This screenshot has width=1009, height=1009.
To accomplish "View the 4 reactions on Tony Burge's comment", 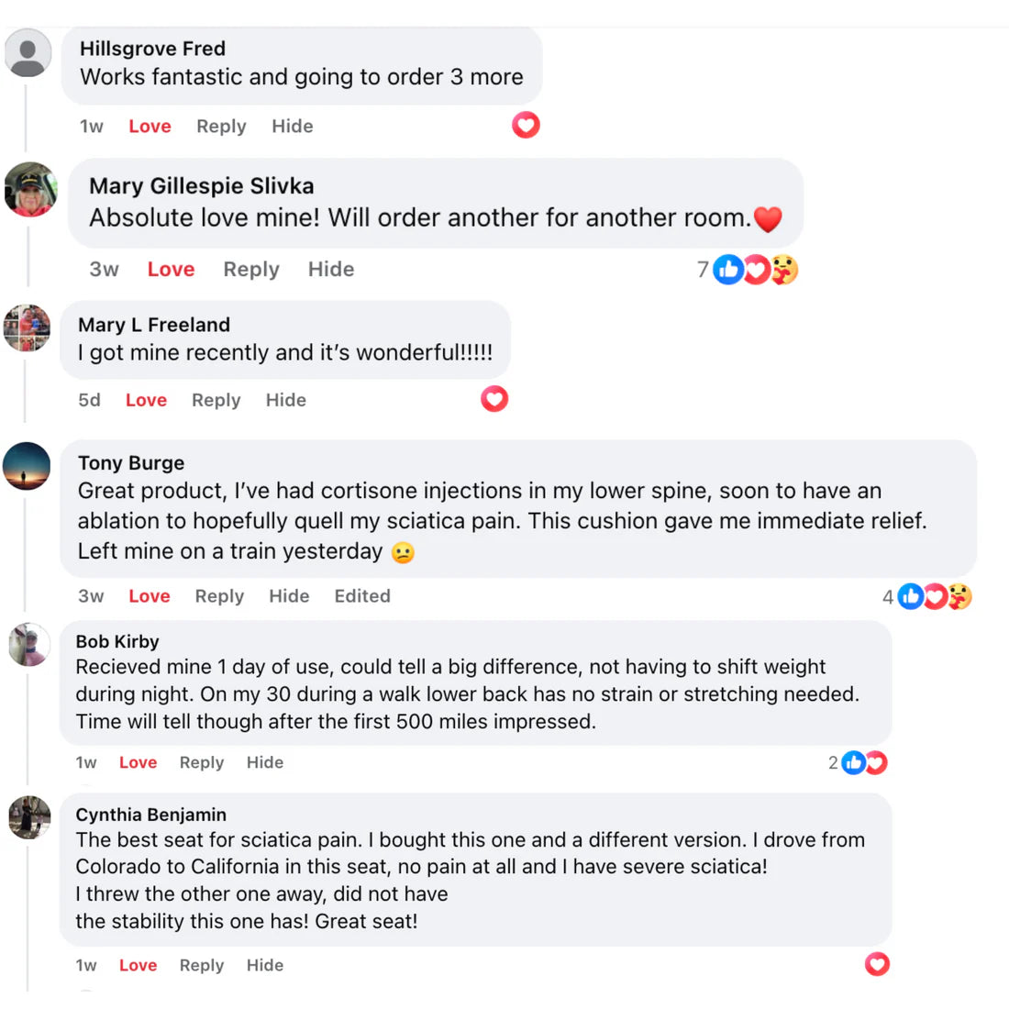I will pyautogui.click(x=927, y=596).
